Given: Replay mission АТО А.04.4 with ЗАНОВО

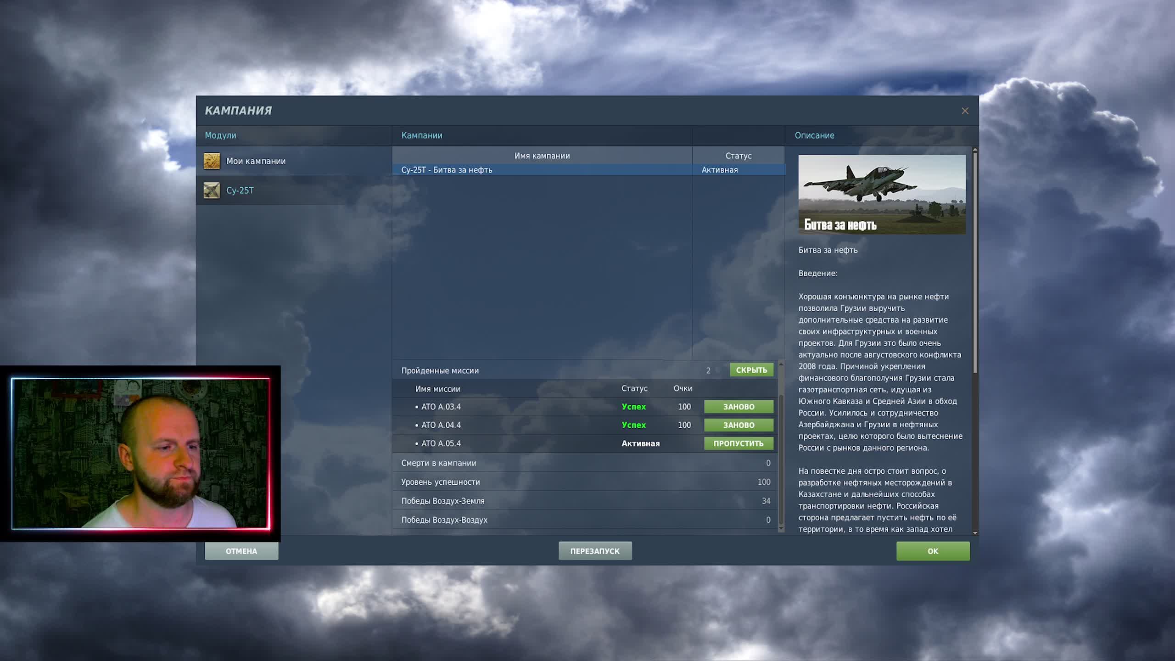Looking at the screenshot, I should click(x=739, y=425).
